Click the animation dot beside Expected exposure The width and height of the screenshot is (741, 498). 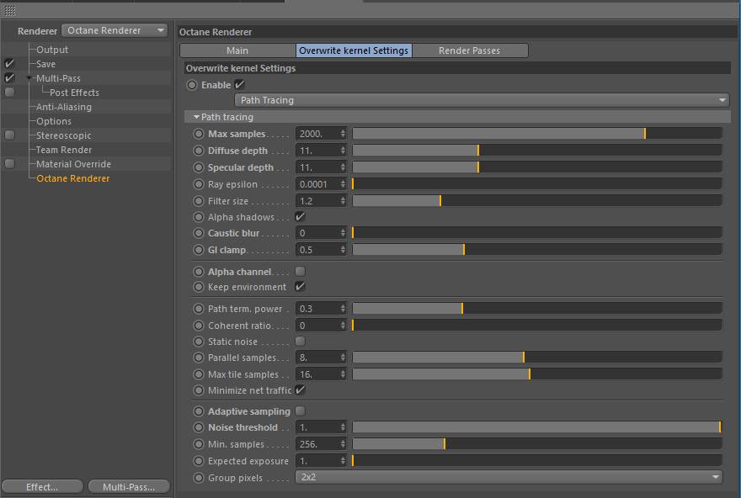click(199, 461)
